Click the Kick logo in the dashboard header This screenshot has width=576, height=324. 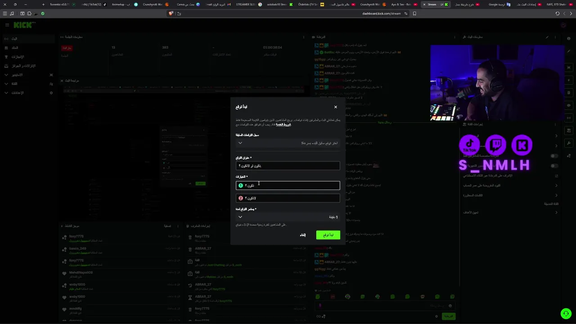tap(24, 25)
